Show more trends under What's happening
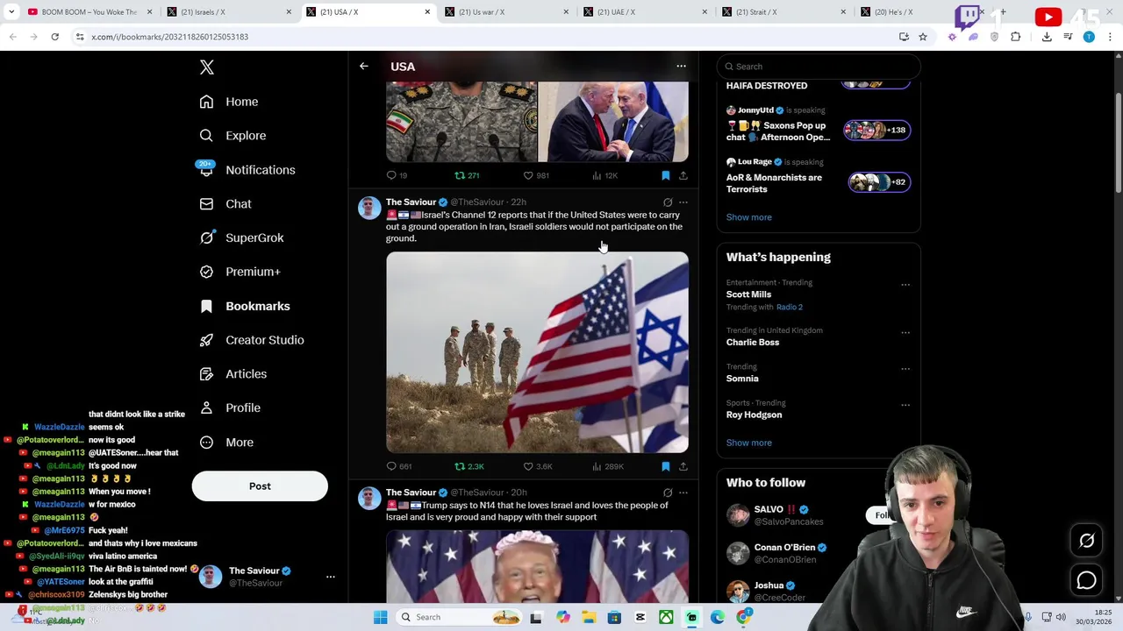Image resolution: width=1123 pixels, height=631 pixels. point(749,443)
